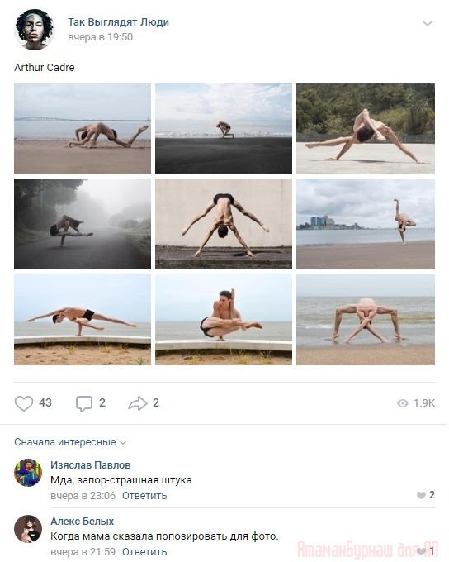Open the Сначала интересные sort dropdown
Screen dimensions: 449x562
[70, 442]
